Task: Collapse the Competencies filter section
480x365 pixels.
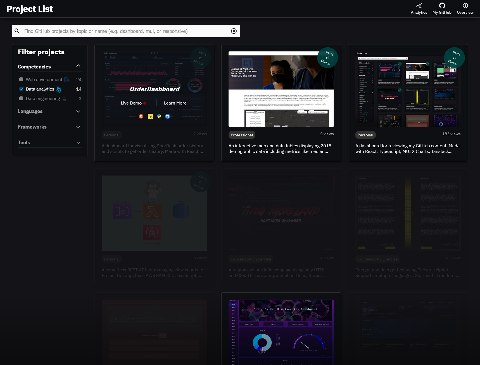Action: tap(78, 66)
